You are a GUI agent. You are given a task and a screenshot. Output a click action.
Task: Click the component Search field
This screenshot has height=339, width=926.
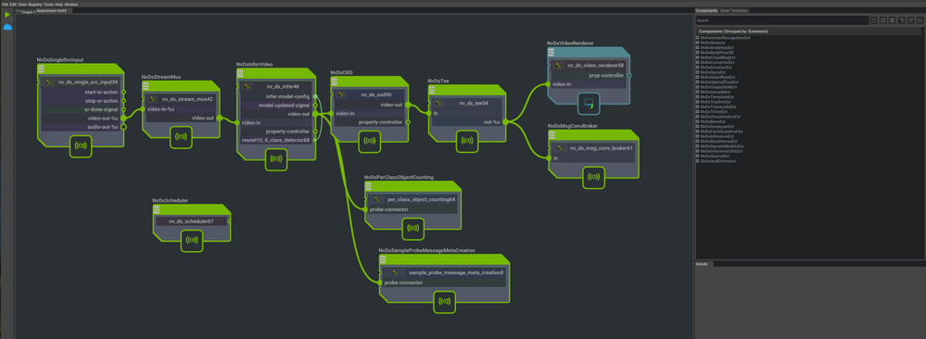782,20
